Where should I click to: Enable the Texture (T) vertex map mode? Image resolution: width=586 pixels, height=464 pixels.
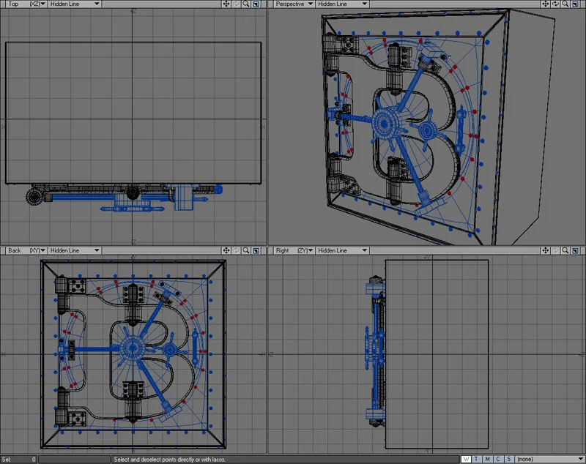(x=476, y=460)
